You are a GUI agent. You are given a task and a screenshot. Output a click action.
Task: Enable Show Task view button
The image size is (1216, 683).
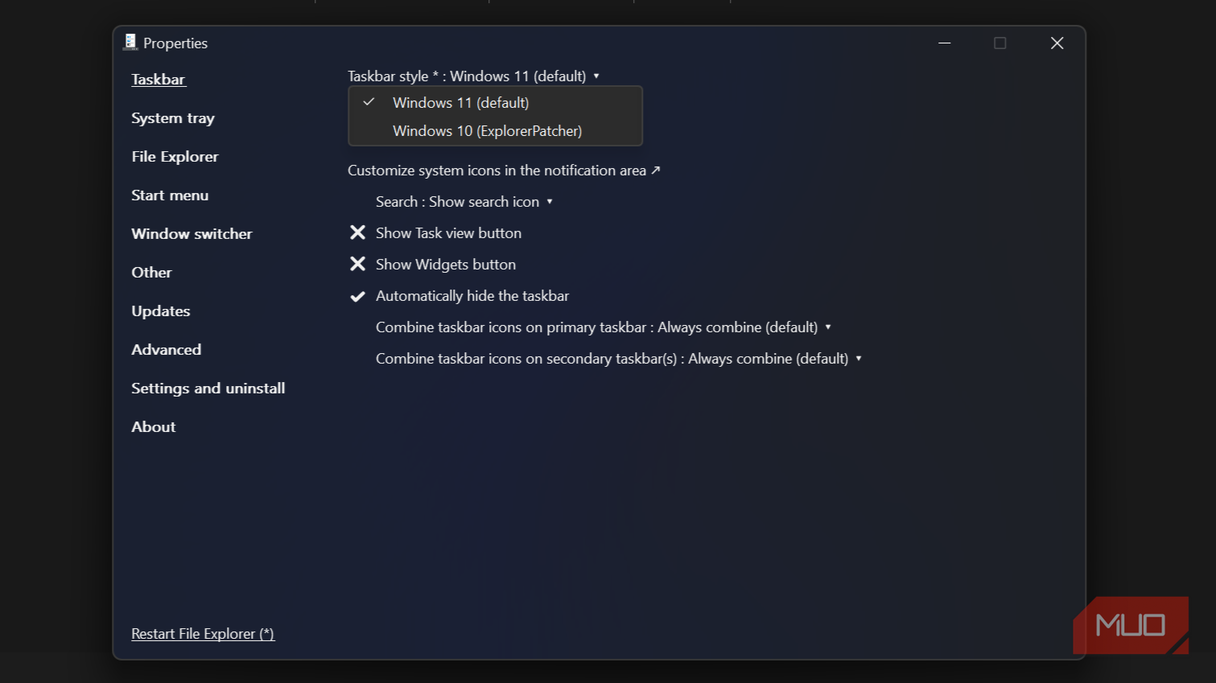pyautogui.click(x=448, y=233)
